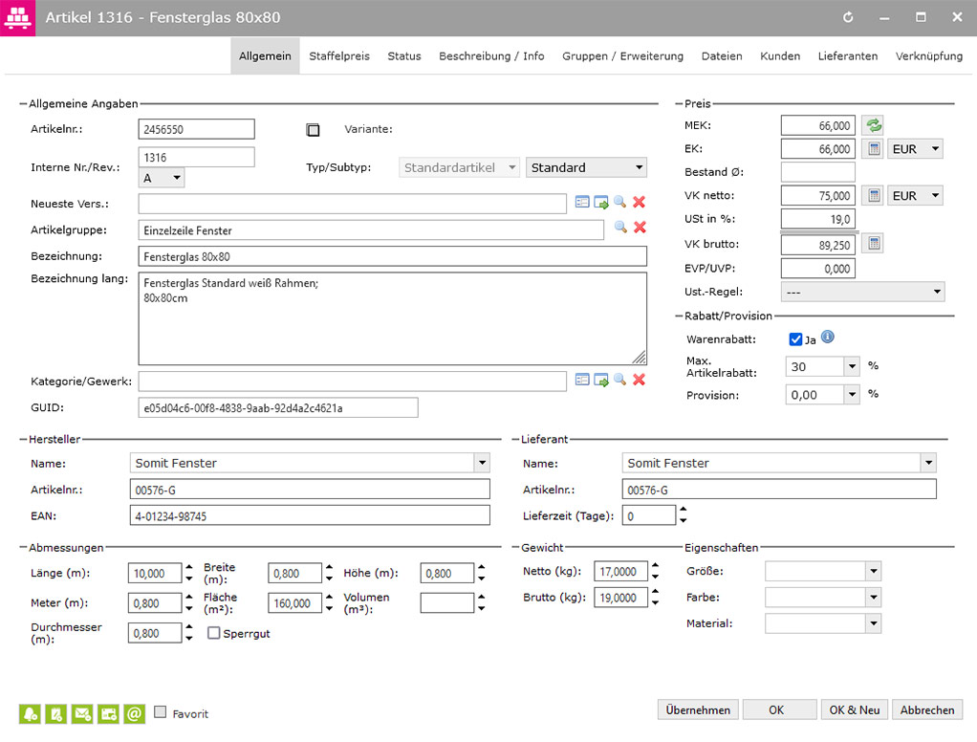Open the Größe dropdown
The width and height of the screenshot is (977, 742).
coord(874,571)
